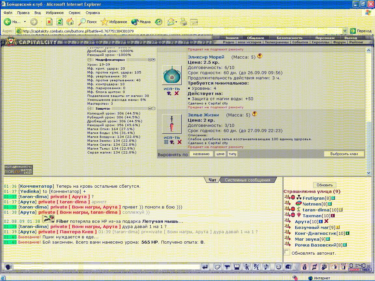Click the gift icon under Эликсир Морей
375x281 pixels.
pyautogui.click(x=169, y=93)
